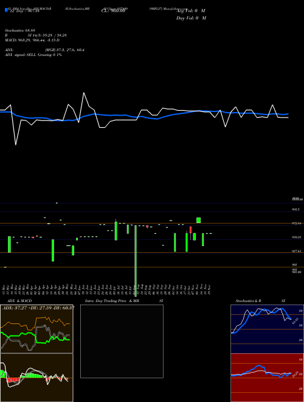Click the blue-background Stochastics chart

(x=267, y=329)
